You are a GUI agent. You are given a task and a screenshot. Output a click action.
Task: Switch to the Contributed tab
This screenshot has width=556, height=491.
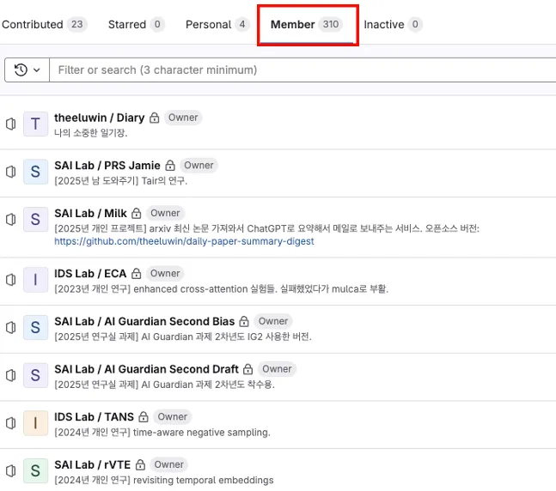click(x=45, y=24)
